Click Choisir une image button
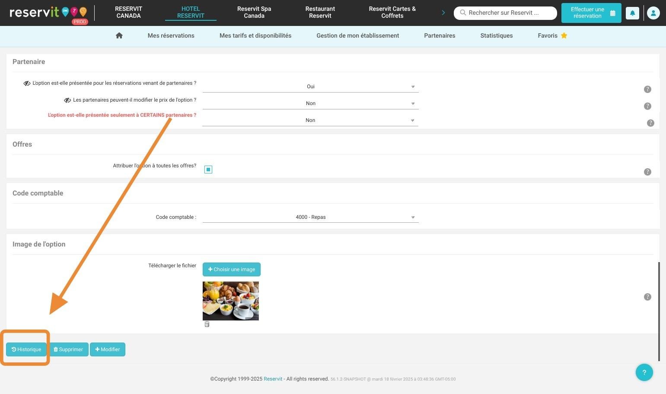 [232, 269]
